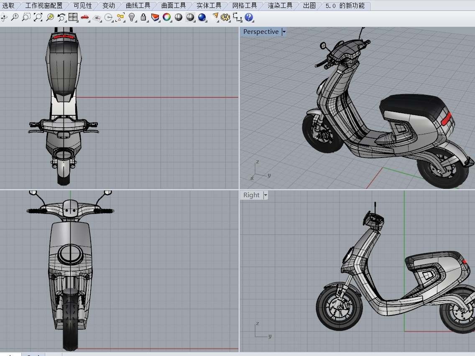Open the 出图 tab
Viewport: 475px width, 356px height.
(x=309, y=5)
